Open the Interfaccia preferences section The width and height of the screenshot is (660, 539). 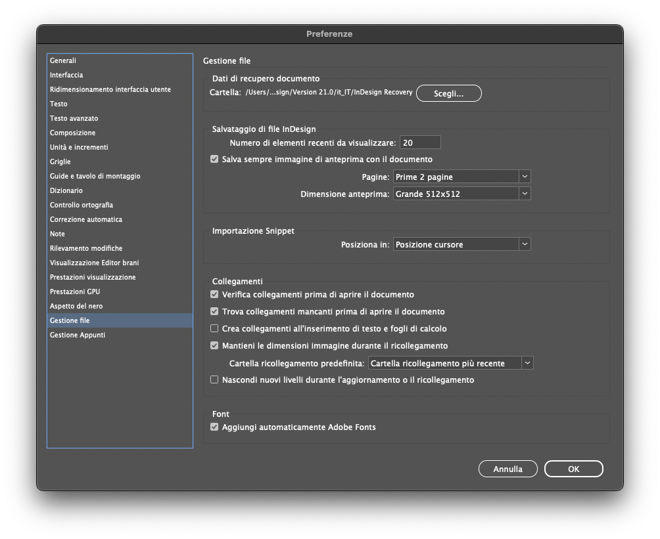click(66, 75)
